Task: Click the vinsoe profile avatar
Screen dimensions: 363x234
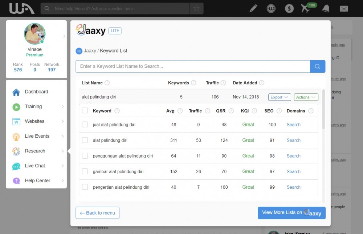Action: coord(35,34)
